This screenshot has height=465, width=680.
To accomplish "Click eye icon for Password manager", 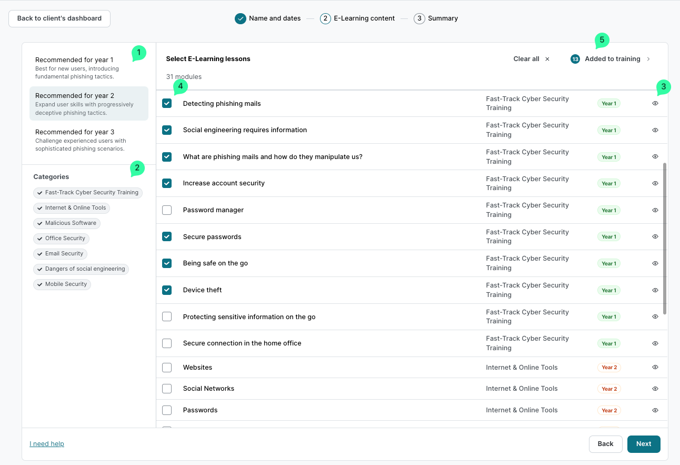I will pyautogui.click(x=655, y=210).
